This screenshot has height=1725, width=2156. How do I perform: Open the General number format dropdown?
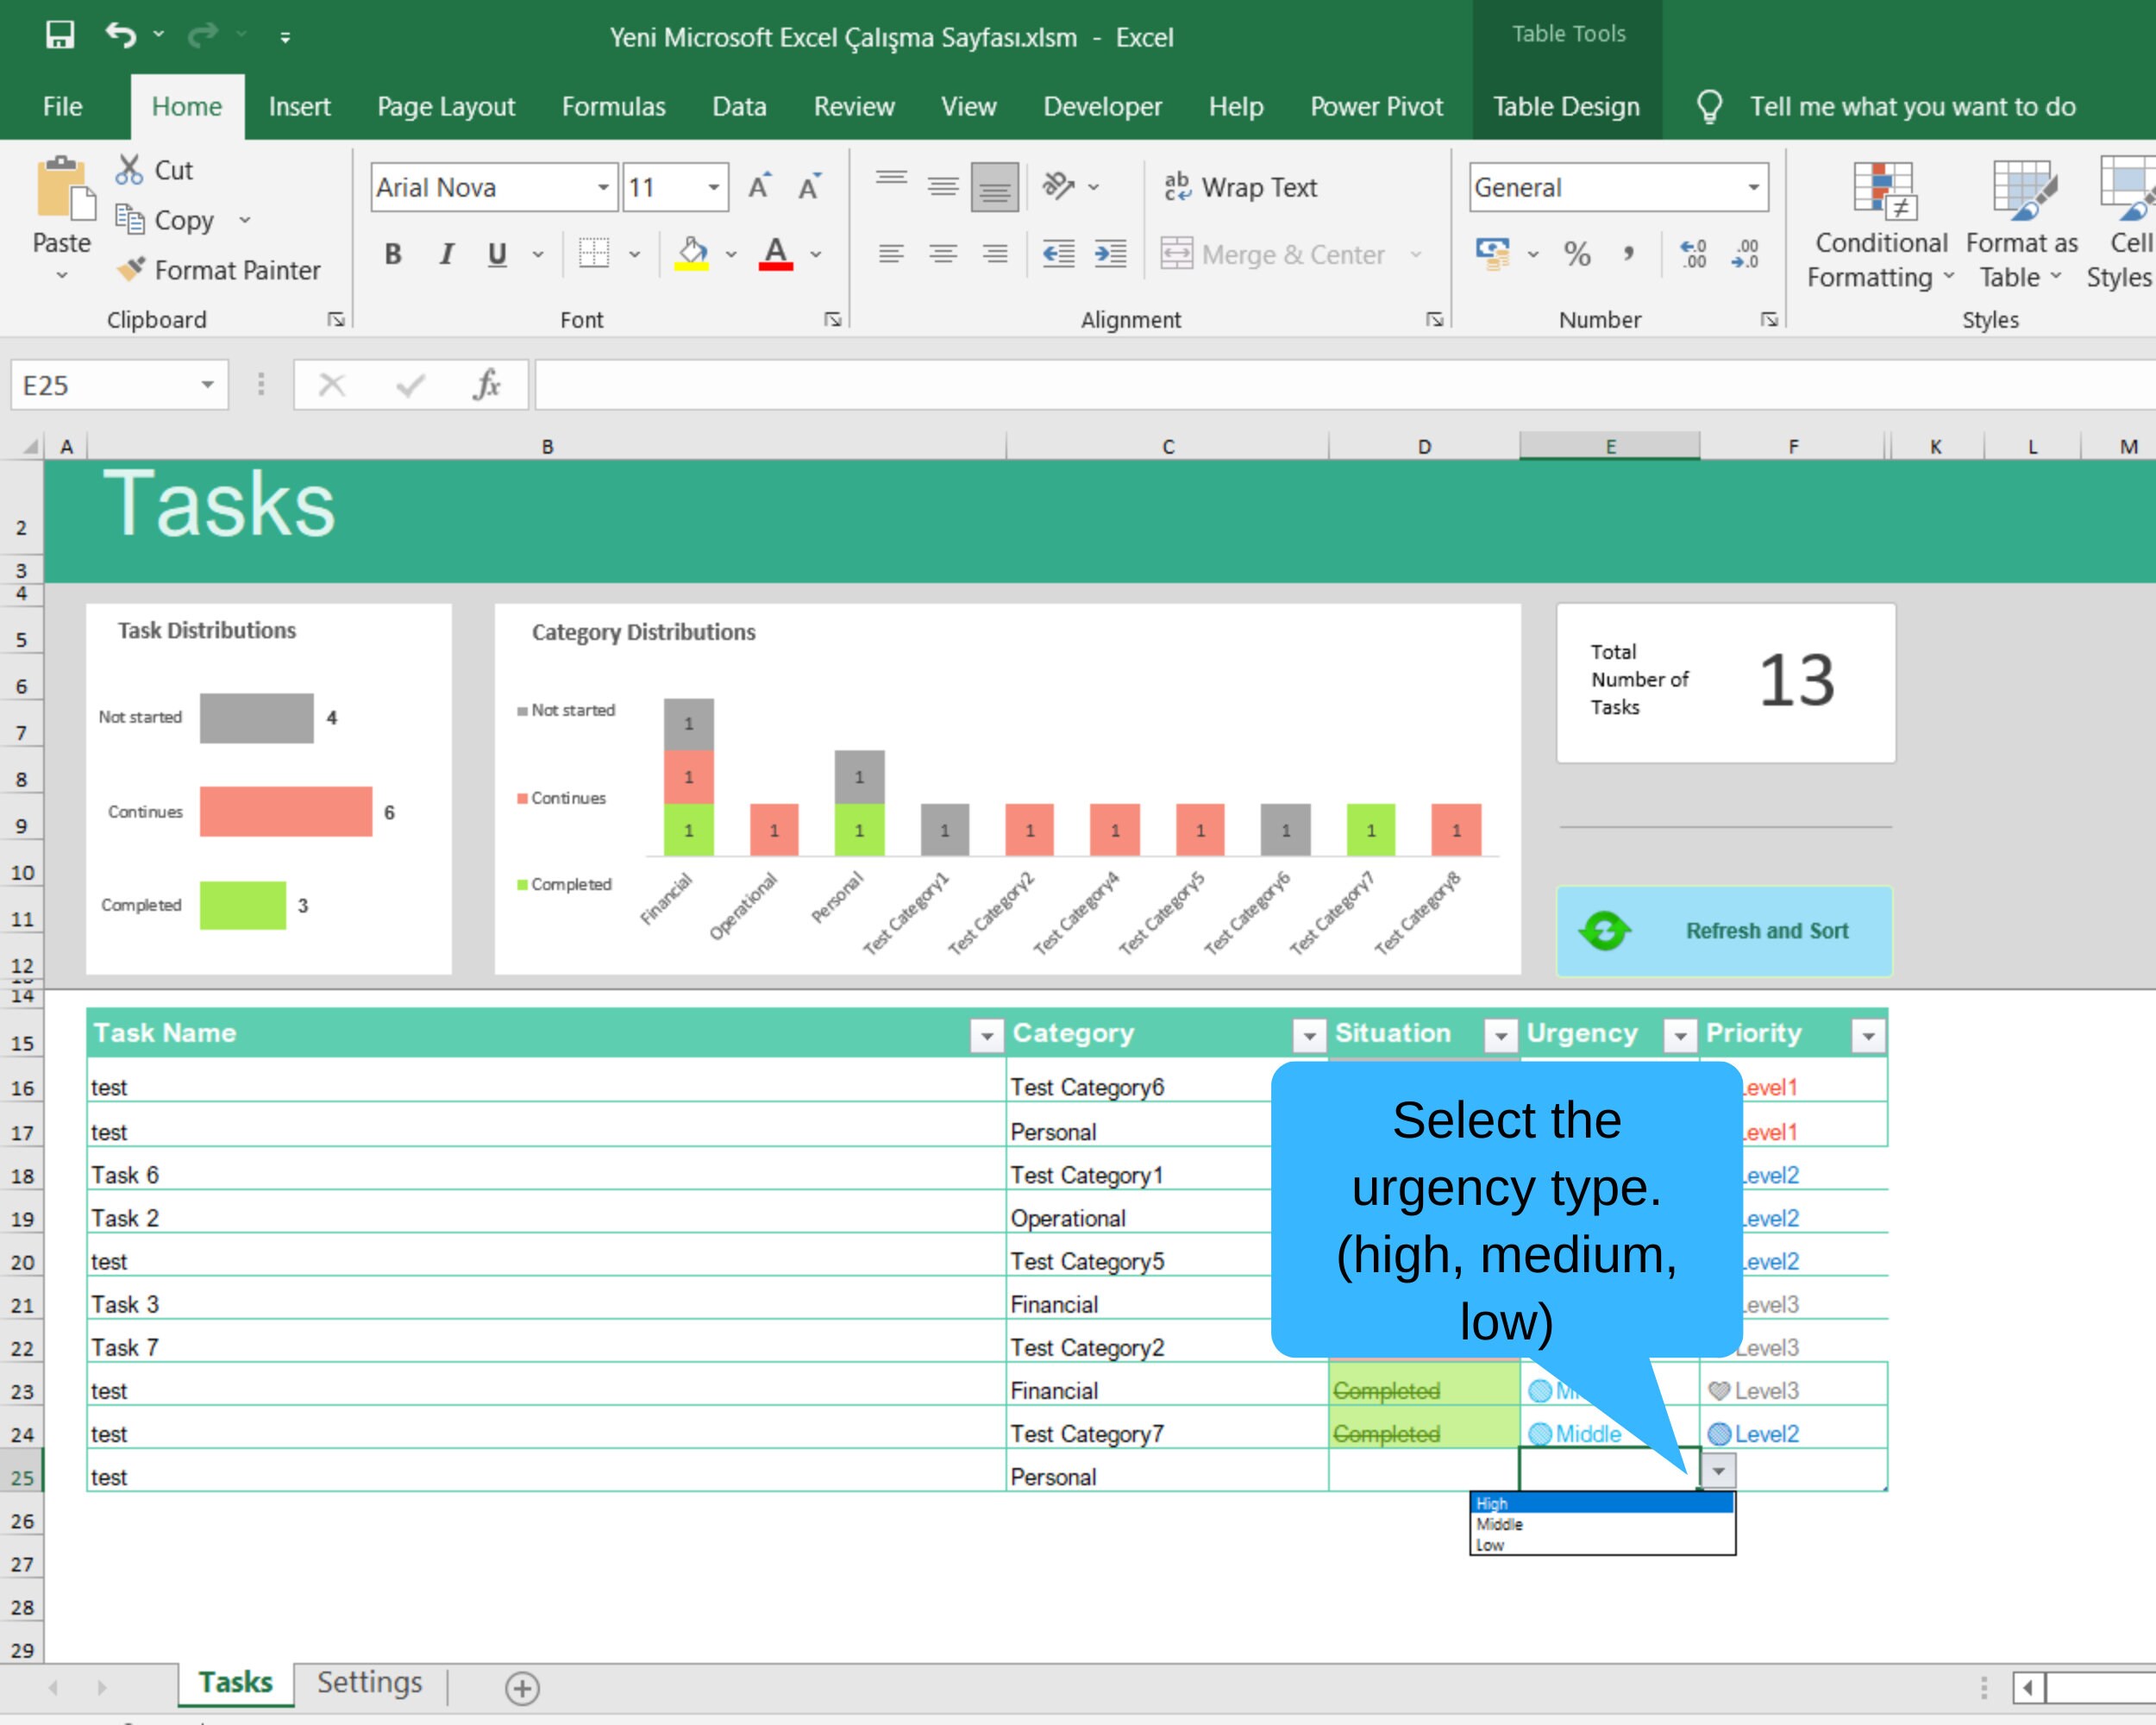pyautogui.click(x=1755, y=187)
